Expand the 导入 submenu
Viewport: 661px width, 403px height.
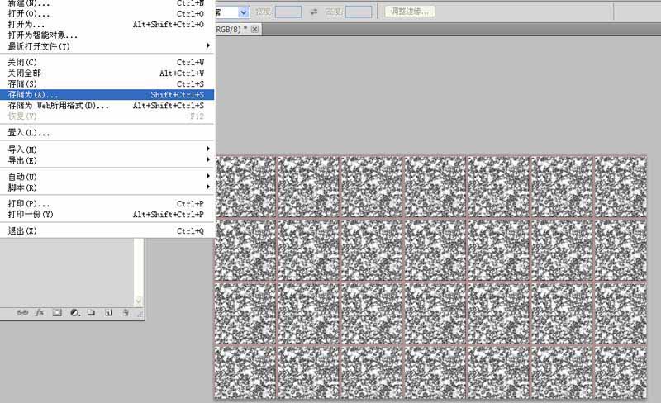[x=107, y=149]
